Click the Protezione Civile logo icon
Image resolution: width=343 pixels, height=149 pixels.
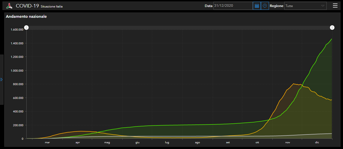coord(9,6)
